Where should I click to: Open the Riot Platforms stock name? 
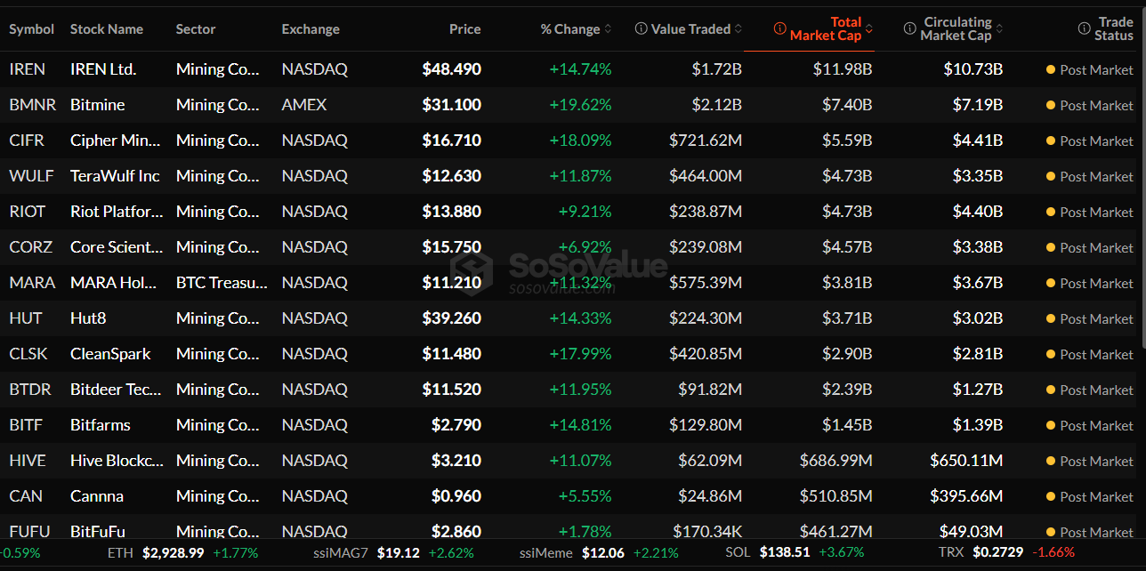117,212
